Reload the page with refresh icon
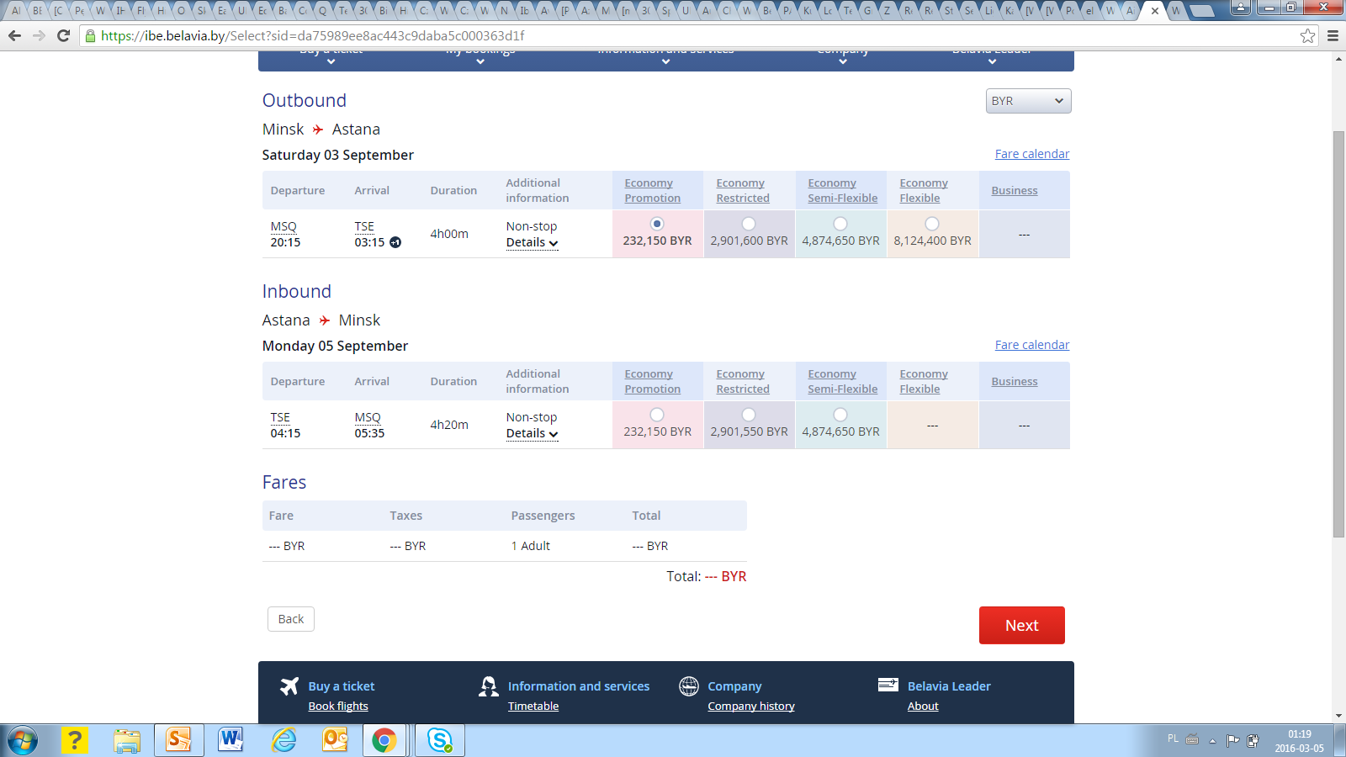Screen dimensions: 1346x757 click(x=63, y=35)
